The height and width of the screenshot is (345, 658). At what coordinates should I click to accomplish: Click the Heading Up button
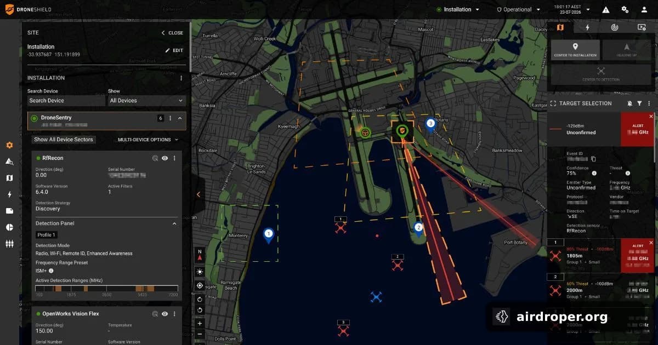627,50
